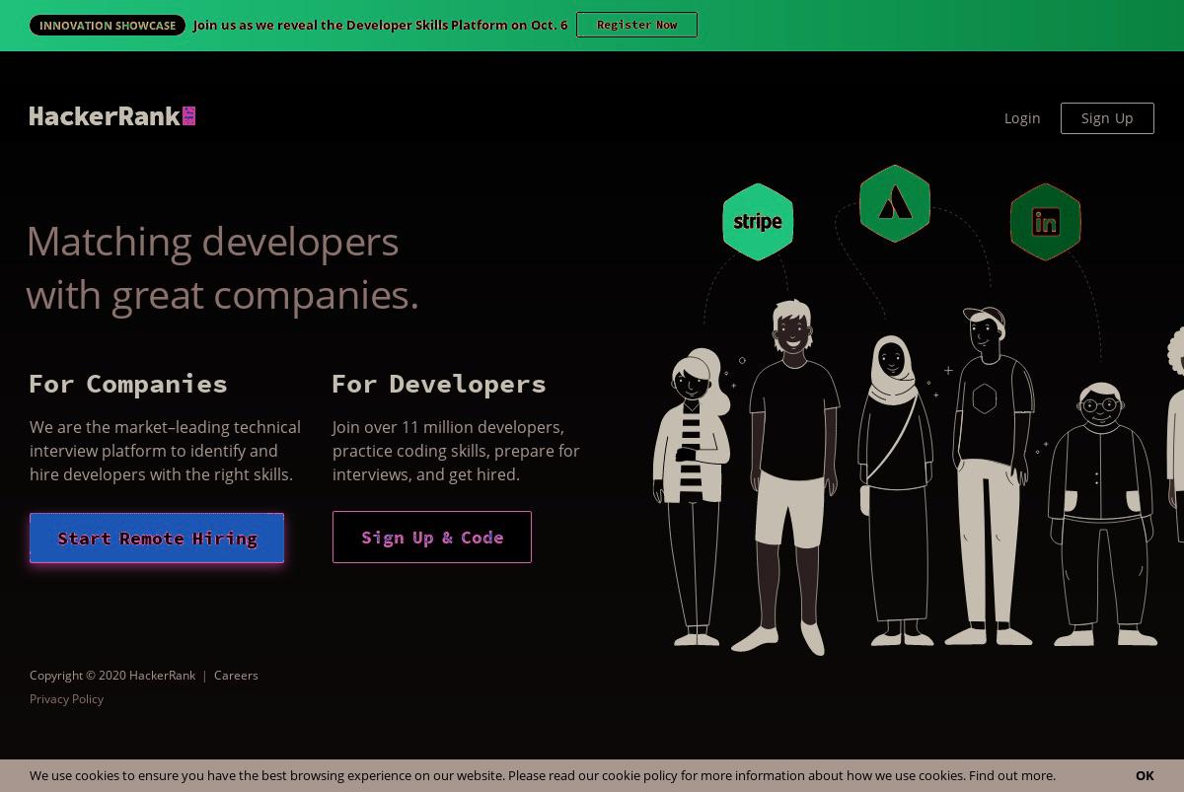Click the developer in cap illustration
This screenshot has width=1184, height=792.
point(990,475)
